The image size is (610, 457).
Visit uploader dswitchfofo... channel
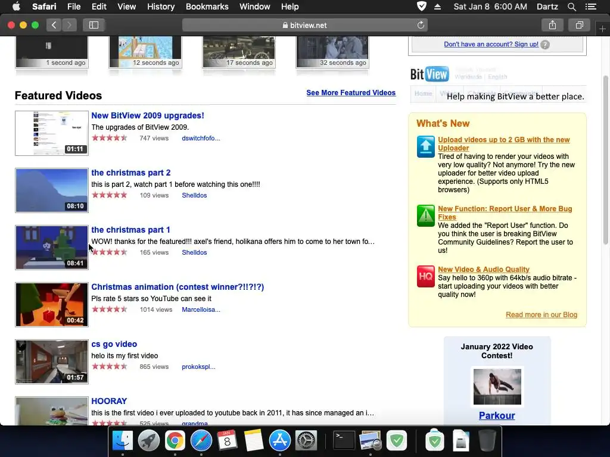coord(201,138)
